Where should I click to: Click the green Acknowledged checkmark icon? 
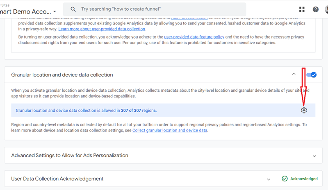click(285, 179)
